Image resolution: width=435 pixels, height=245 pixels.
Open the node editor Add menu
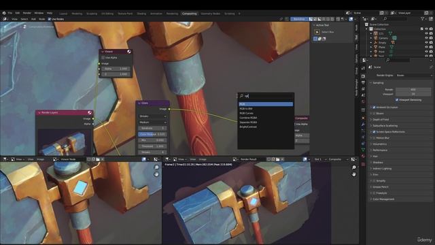pyautogui.click(x=33, y=19)
